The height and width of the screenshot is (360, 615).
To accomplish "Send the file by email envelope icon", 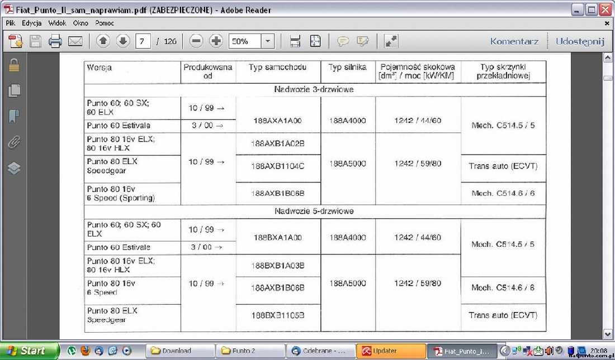I will click(75, 41).
